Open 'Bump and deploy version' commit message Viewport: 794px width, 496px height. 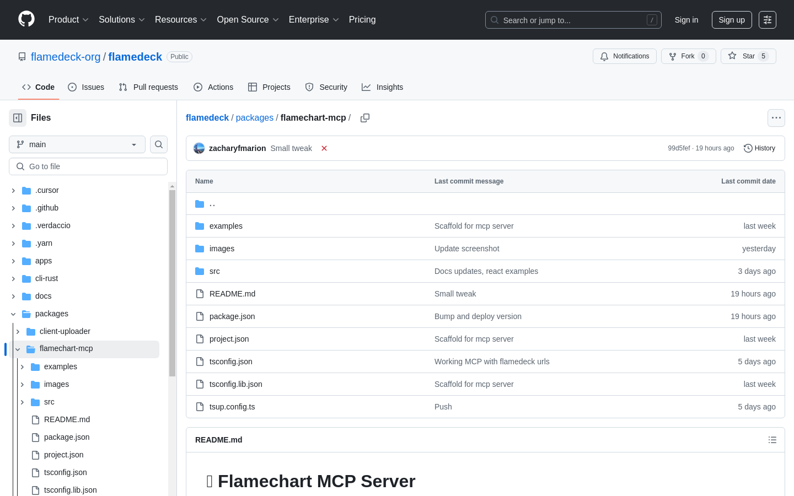coord(478,316)
